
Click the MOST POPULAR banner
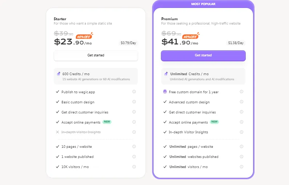pos(203,4)
